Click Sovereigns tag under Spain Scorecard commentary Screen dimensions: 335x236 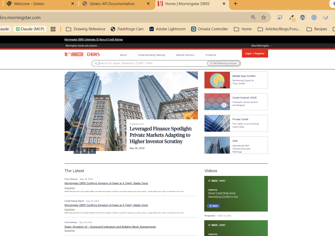(x=70, y=231)
